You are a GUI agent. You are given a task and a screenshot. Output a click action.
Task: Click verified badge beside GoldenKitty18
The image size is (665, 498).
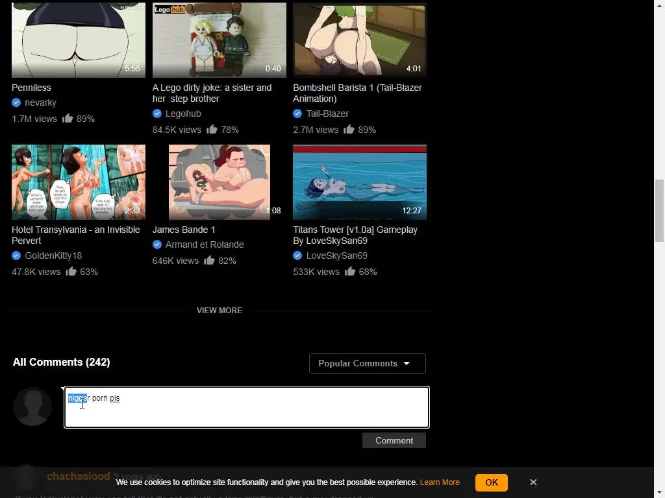pyautogui.click(x=16, y=255)
